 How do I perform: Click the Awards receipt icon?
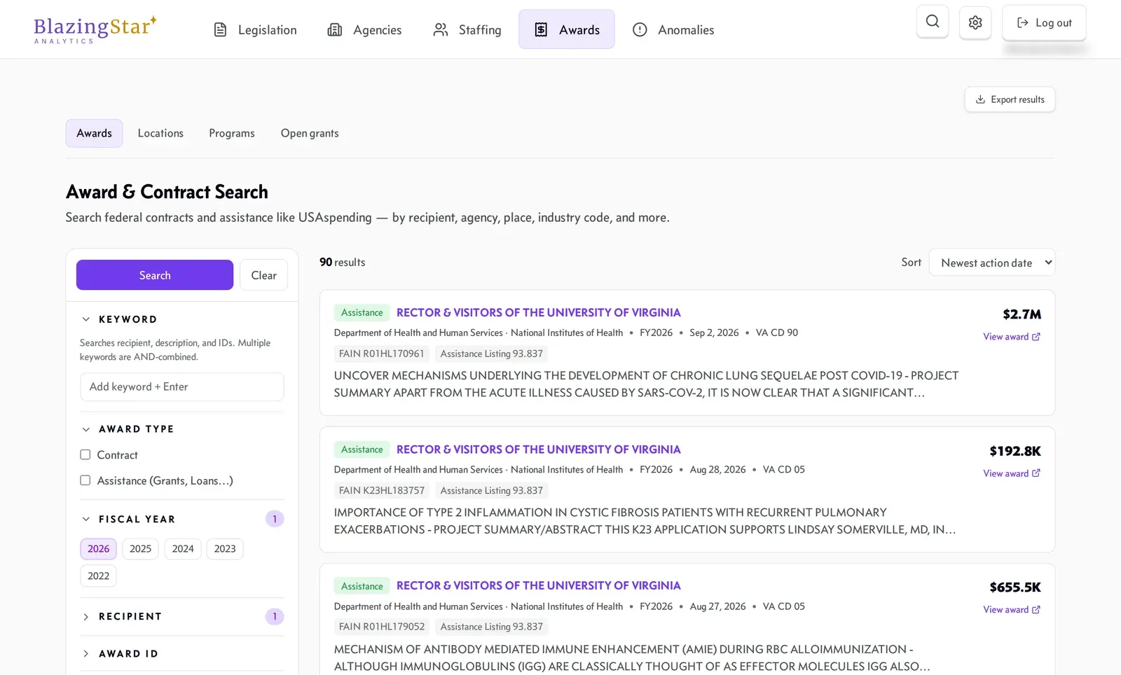[541, 29]
